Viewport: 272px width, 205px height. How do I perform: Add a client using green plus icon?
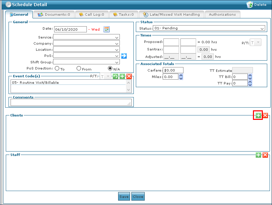click(258, 115)
